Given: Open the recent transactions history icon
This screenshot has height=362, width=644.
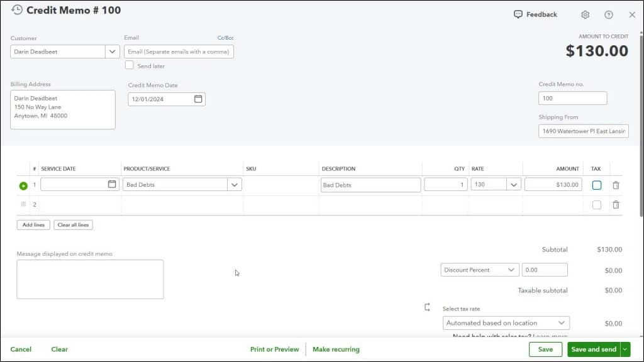Looking at the screenshot, I should tap(17, 10).
